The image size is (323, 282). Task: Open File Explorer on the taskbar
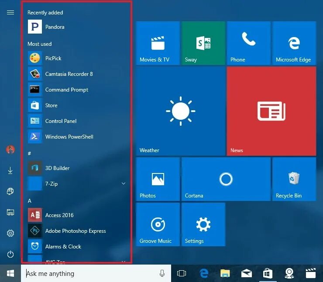click(225, 273)
